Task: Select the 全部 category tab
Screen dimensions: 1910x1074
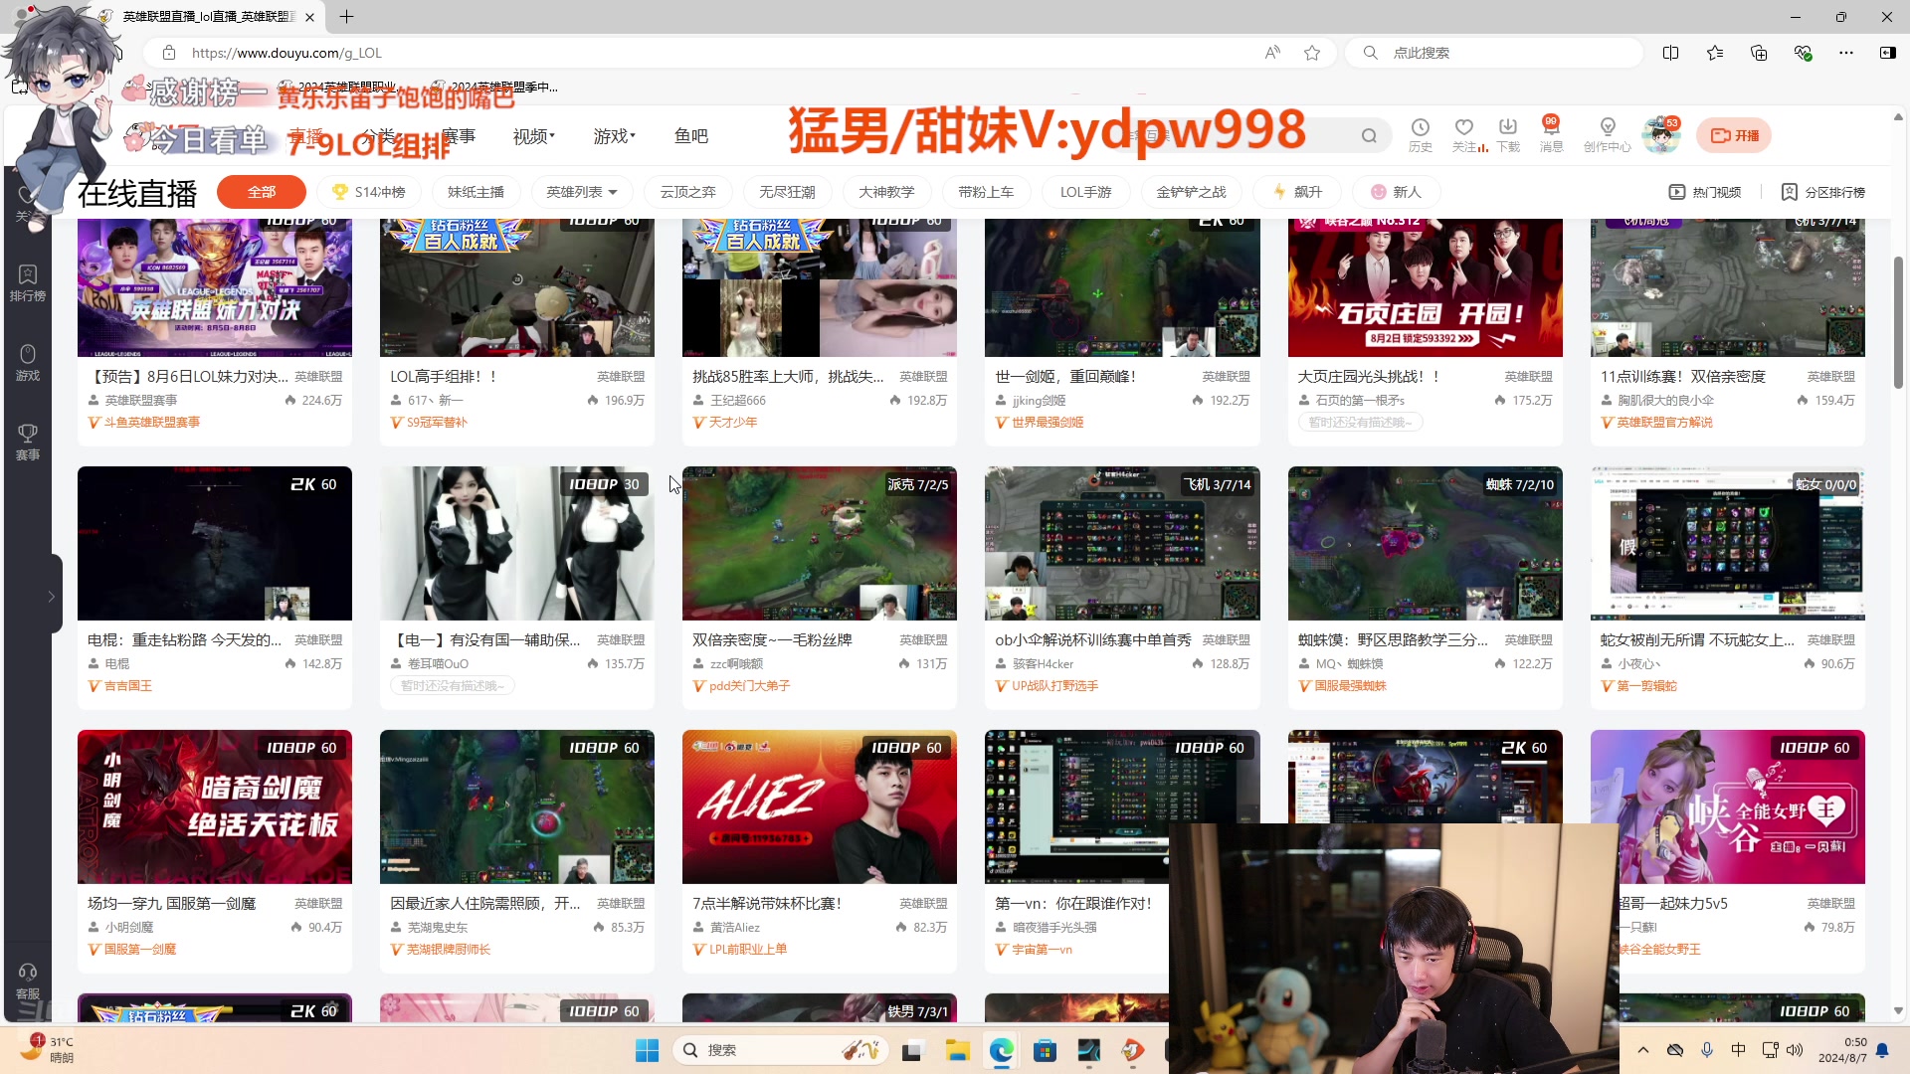Action: (262, 192)
